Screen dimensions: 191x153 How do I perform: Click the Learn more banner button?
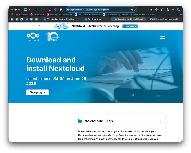(130, 26)
